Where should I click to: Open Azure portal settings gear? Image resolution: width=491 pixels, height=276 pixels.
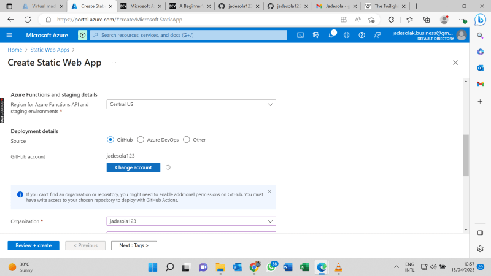click(x=346, y=35)
